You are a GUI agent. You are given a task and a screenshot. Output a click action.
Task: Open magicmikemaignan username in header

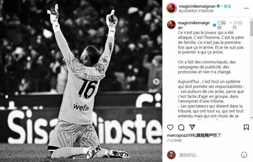coord(197,6)
